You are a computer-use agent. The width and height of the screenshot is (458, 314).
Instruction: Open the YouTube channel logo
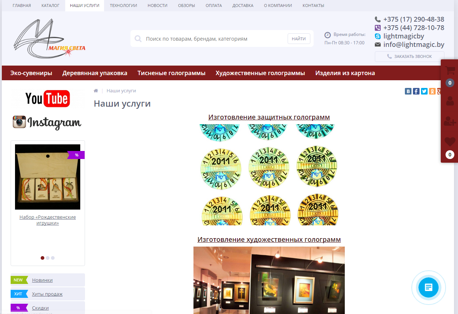48,99
